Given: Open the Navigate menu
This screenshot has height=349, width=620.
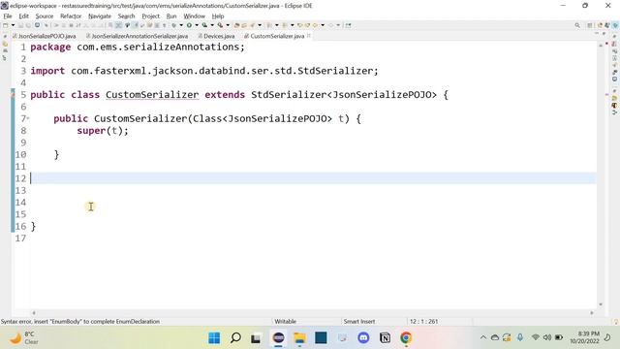Looking at the screenshot, I should [100, 16].
